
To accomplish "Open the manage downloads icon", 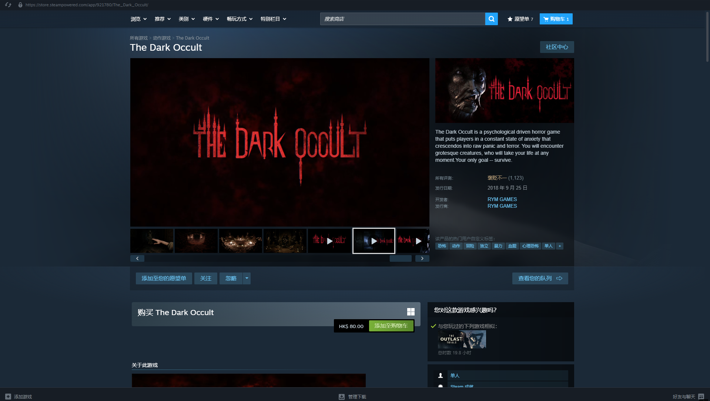I will [341, 397].
